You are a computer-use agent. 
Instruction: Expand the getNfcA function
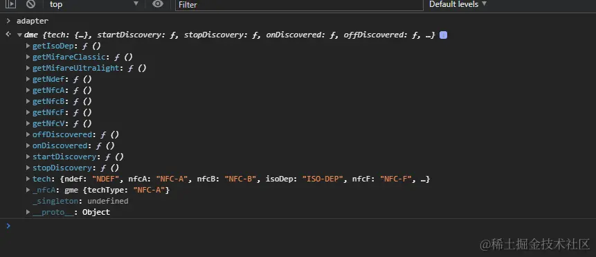(28, 90)
